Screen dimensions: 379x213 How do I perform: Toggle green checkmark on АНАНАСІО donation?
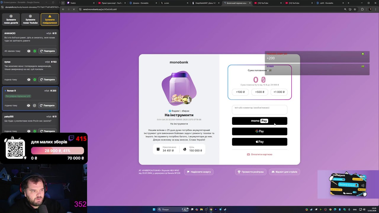pos(35,51)
